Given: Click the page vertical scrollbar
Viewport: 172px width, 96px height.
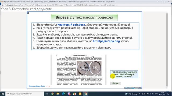Looking at the screenshot, I should 167,50.
